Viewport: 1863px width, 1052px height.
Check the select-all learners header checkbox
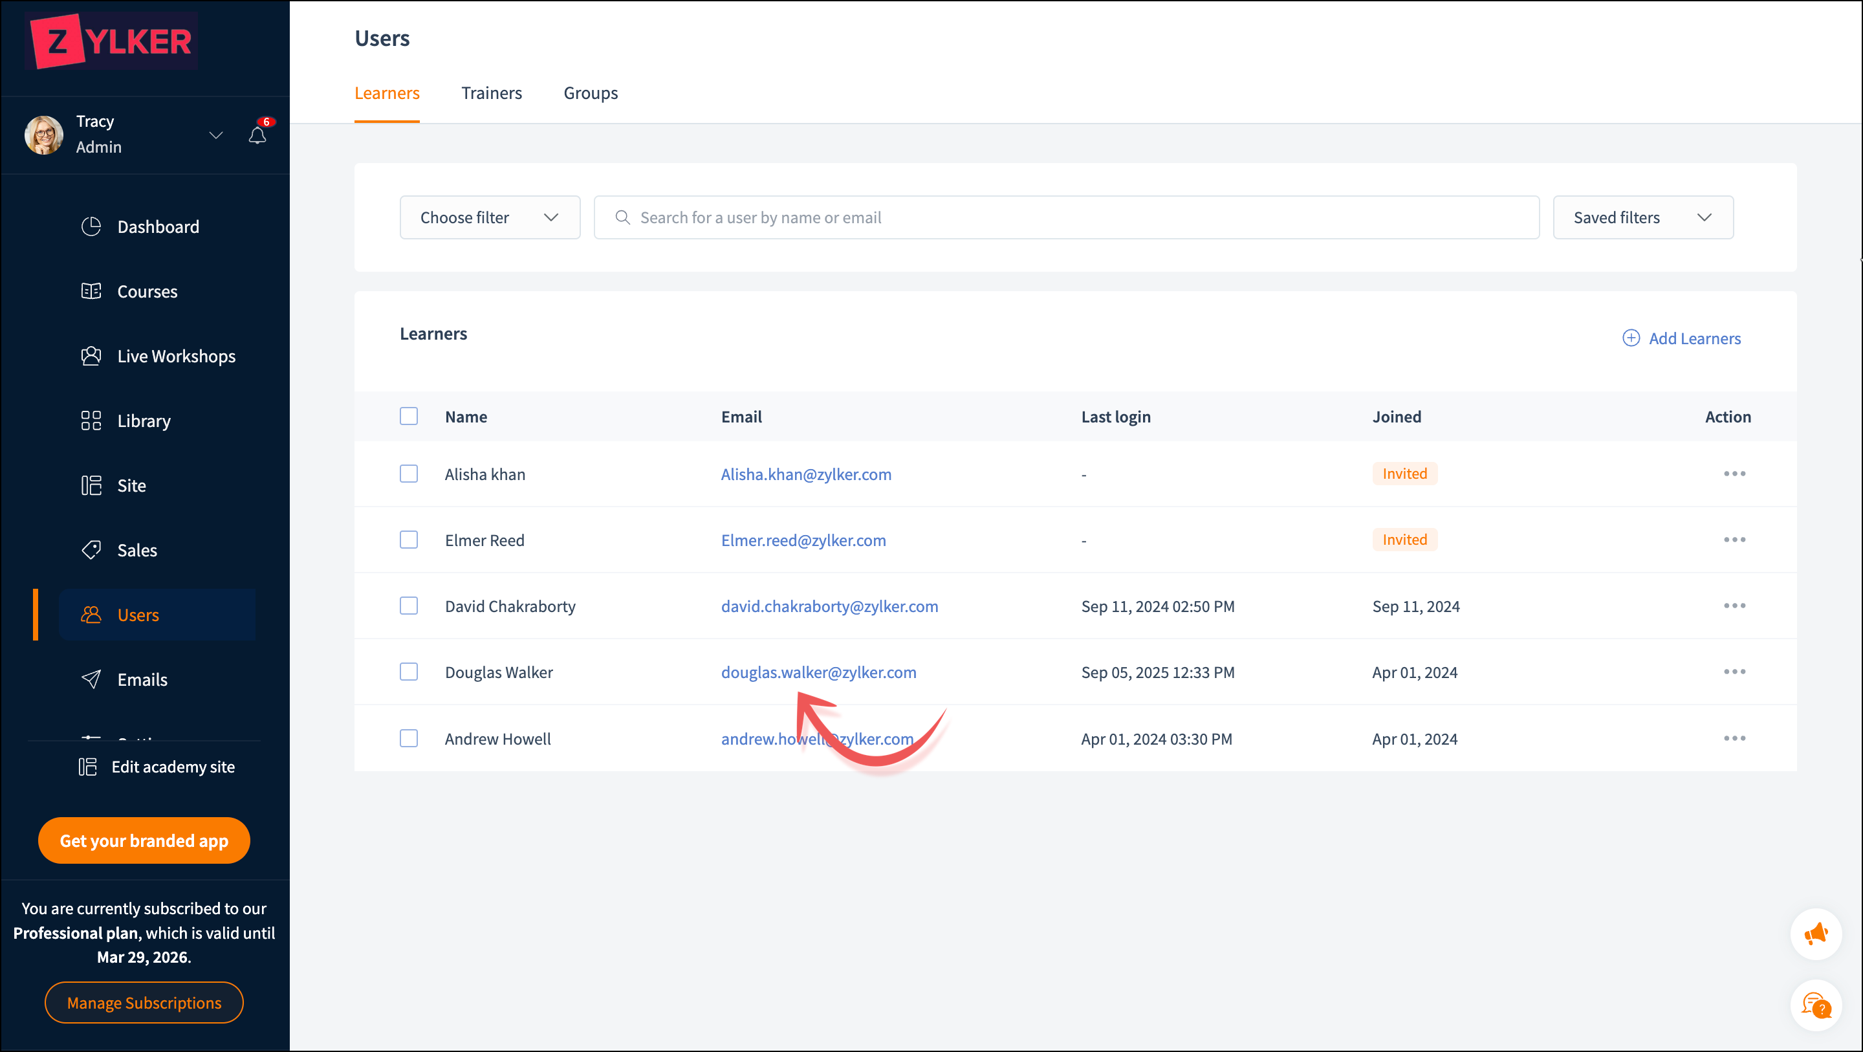[x=409, y=416]
